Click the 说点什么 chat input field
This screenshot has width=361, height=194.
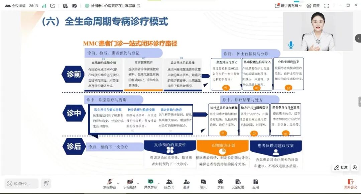coord(21,184)
